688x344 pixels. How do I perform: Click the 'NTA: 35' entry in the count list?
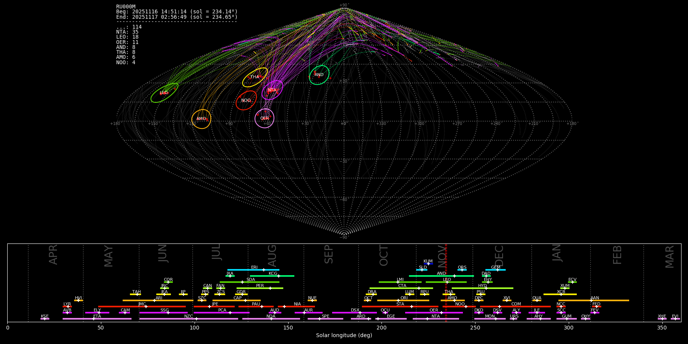pos(127,32)
